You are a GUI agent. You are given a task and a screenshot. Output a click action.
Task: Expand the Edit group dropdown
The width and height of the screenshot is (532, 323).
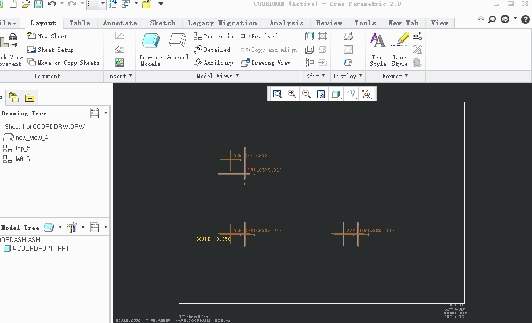(323, 75)
